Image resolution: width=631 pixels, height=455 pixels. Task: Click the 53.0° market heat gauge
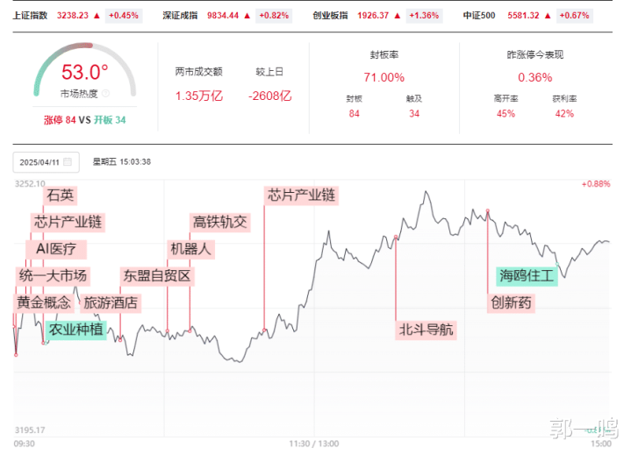84,73
